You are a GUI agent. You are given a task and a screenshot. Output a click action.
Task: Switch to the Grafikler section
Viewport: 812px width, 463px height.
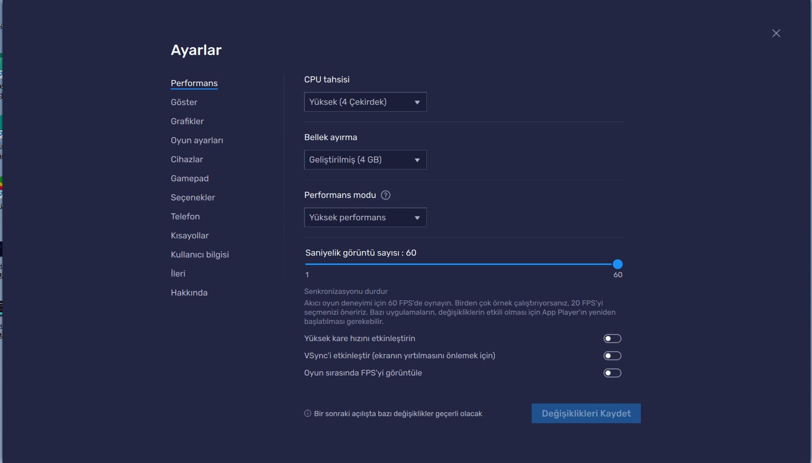tap(187, 121)
